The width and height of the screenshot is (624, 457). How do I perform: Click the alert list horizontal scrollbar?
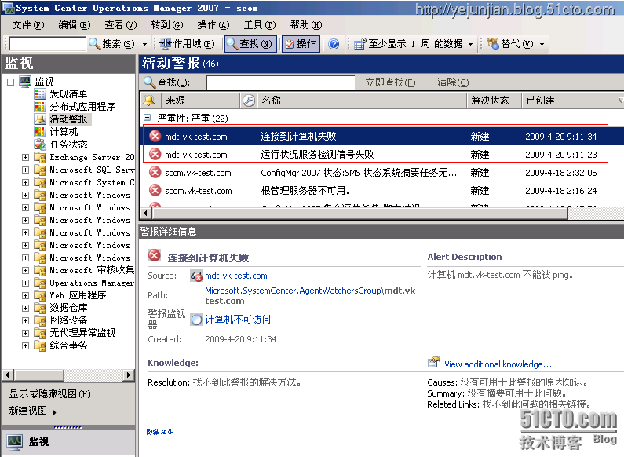point(359,214)
